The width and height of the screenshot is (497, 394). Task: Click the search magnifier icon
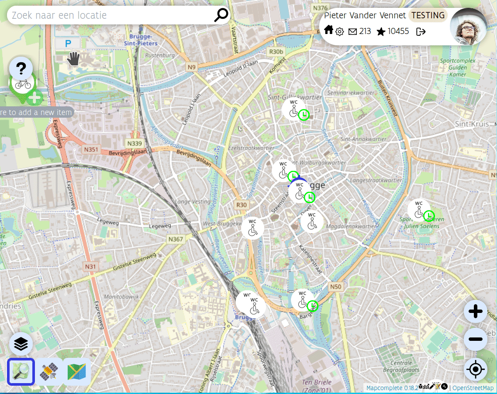221,15
